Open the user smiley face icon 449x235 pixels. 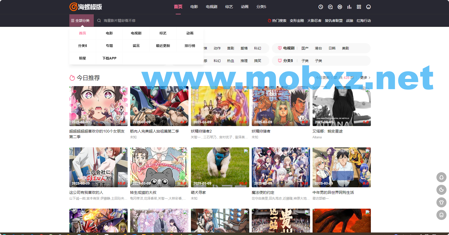tap(368, 7)
